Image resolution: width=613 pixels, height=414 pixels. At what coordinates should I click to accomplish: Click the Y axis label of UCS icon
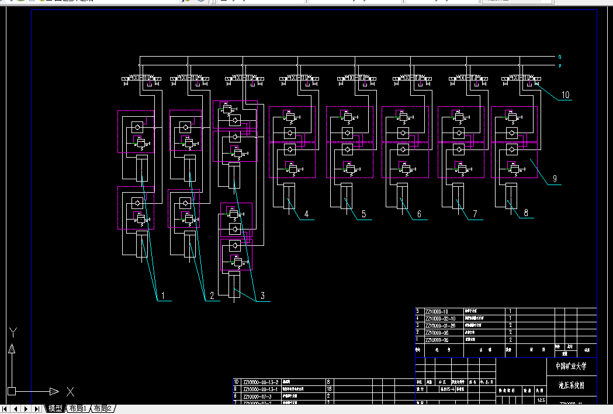click(13, 333)
